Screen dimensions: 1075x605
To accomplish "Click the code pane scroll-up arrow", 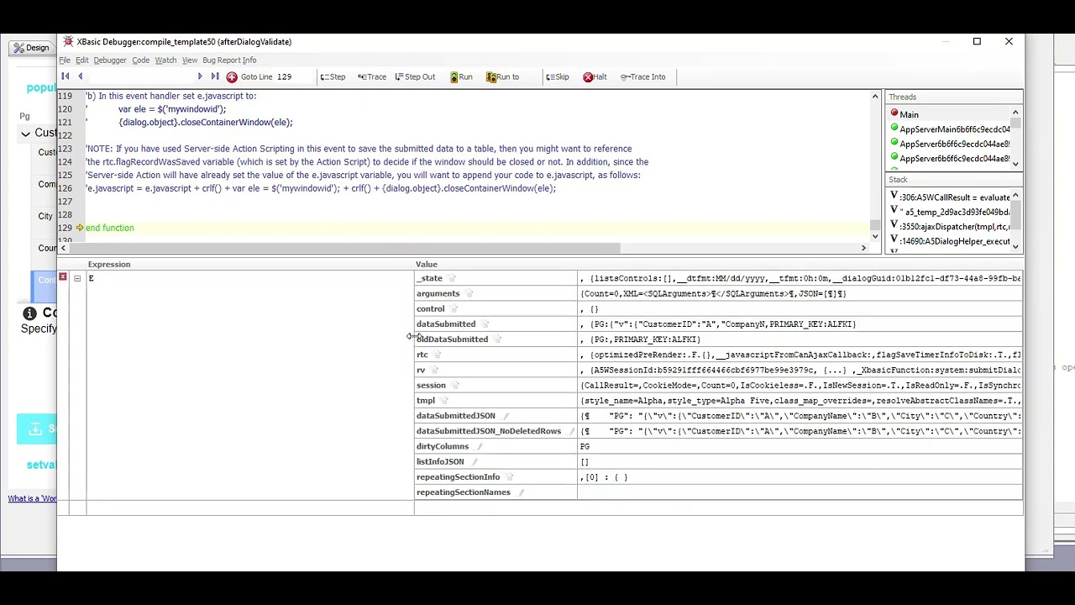I will [x=875, y=97].
